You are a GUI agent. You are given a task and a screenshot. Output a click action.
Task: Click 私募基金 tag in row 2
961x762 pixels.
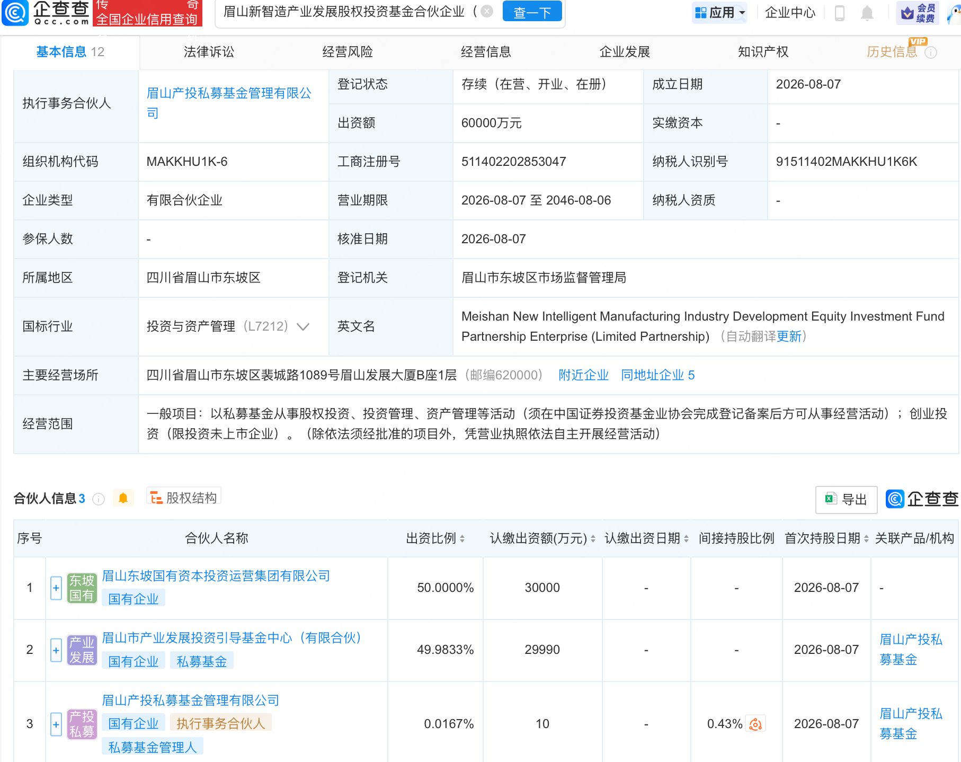[x=202, y=662]
